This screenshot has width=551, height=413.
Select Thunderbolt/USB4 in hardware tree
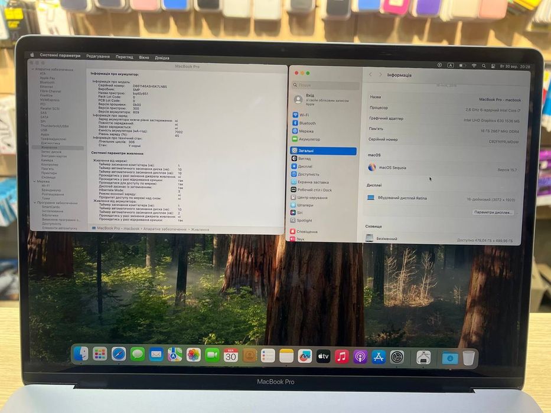click(x=54, y=126)
